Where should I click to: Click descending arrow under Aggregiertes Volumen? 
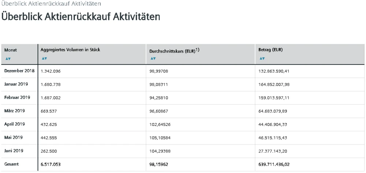[45, 58]
